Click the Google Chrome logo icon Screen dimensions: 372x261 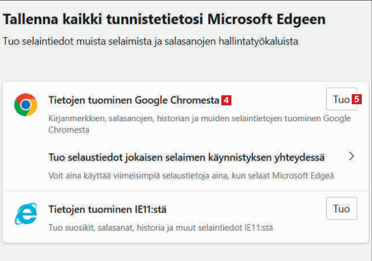[26, 104]
